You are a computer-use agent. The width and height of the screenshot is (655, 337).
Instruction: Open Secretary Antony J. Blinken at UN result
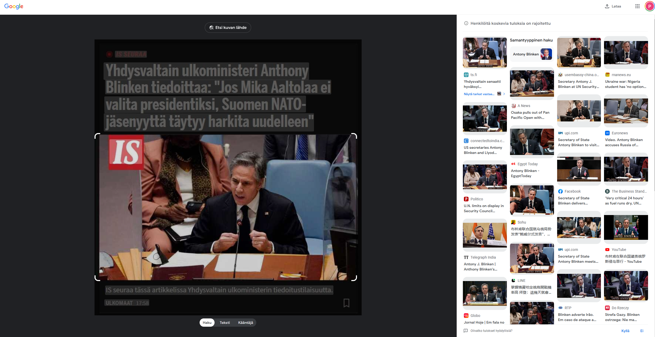click(x=579, y=84)
